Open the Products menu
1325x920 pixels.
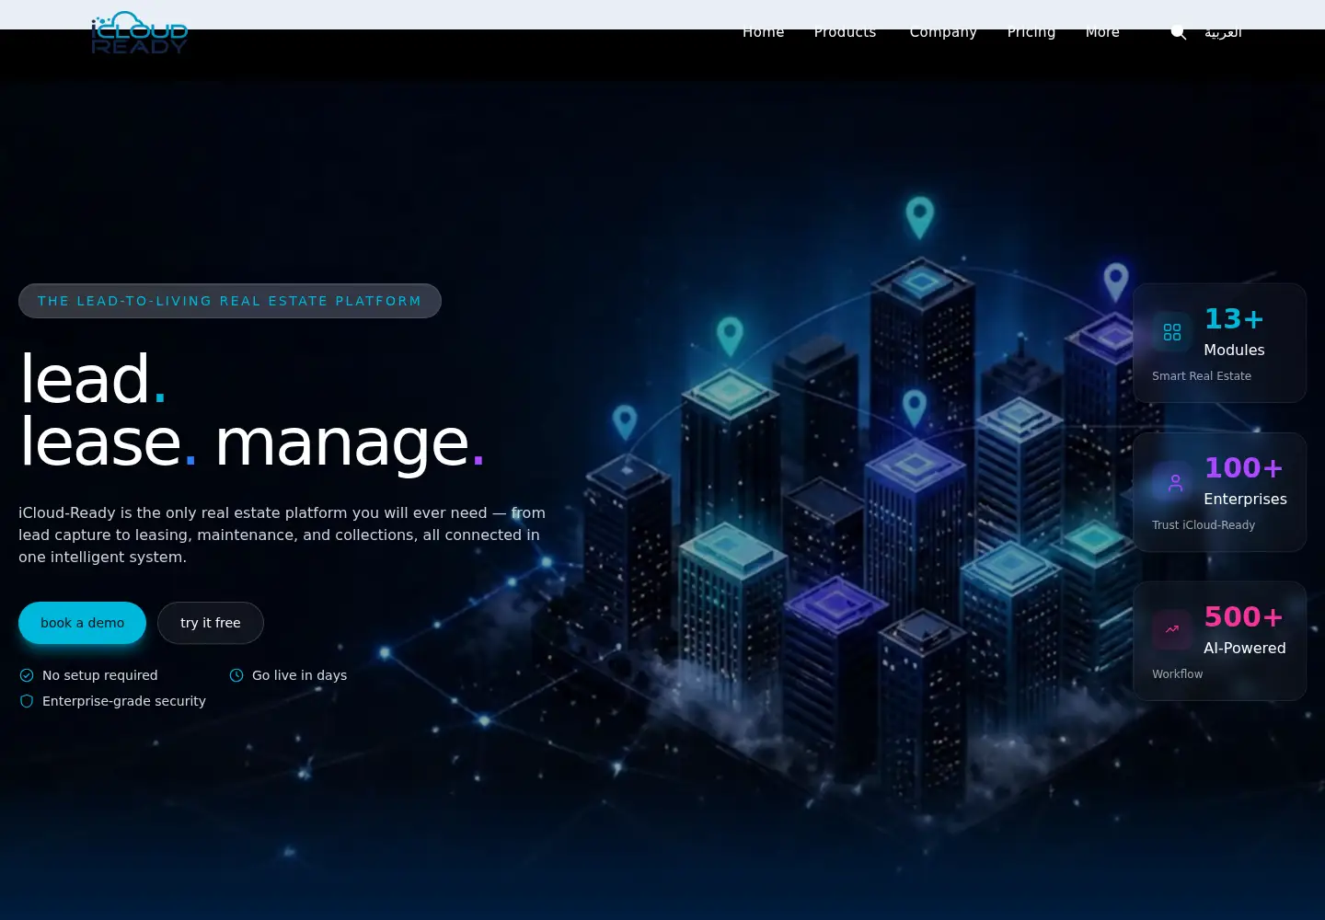click(846, 32)
